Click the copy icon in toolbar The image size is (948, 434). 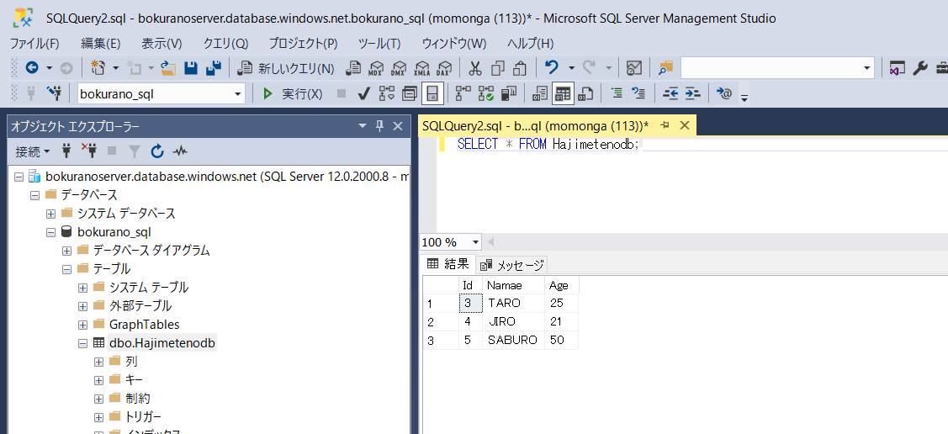tap(498, 68)
